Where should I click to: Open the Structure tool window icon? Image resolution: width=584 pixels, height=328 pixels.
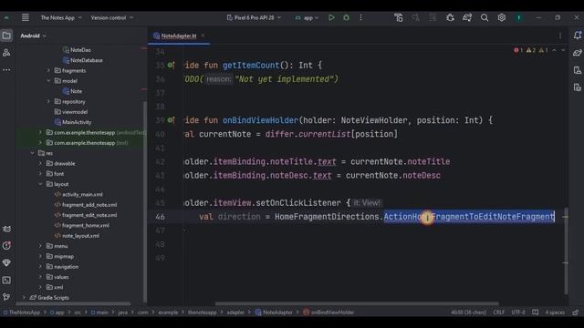pyautogui.click(x=6, y=53)
